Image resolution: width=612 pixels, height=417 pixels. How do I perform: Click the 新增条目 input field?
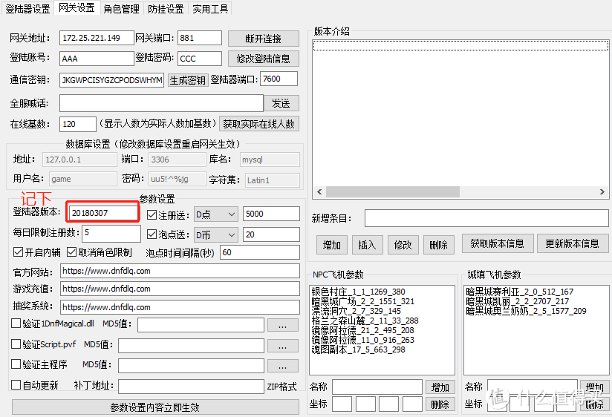coord(486,218)
